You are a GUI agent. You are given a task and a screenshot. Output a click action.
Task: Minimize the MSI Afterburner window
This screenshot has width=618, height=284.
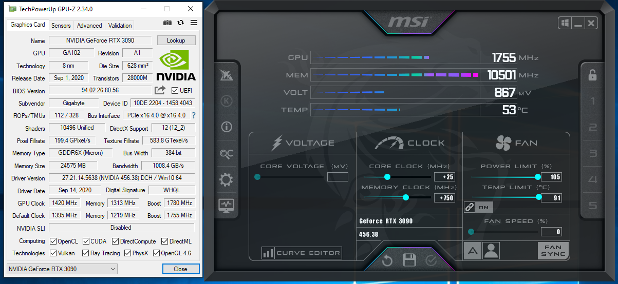[578, 23]
